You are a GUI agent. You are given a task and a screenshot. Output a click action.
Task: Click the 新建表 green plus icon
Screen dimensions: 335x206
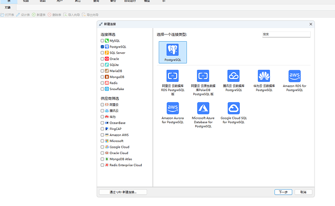(x=33, y=15)
